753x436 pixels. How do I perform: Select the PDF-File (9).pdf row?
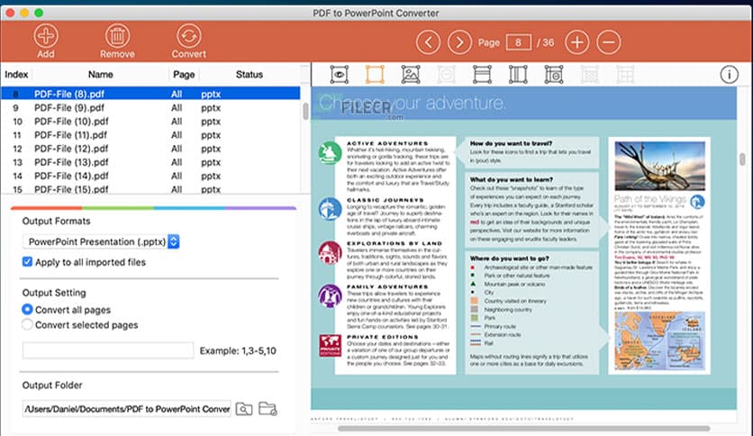(x=150, y=107)
